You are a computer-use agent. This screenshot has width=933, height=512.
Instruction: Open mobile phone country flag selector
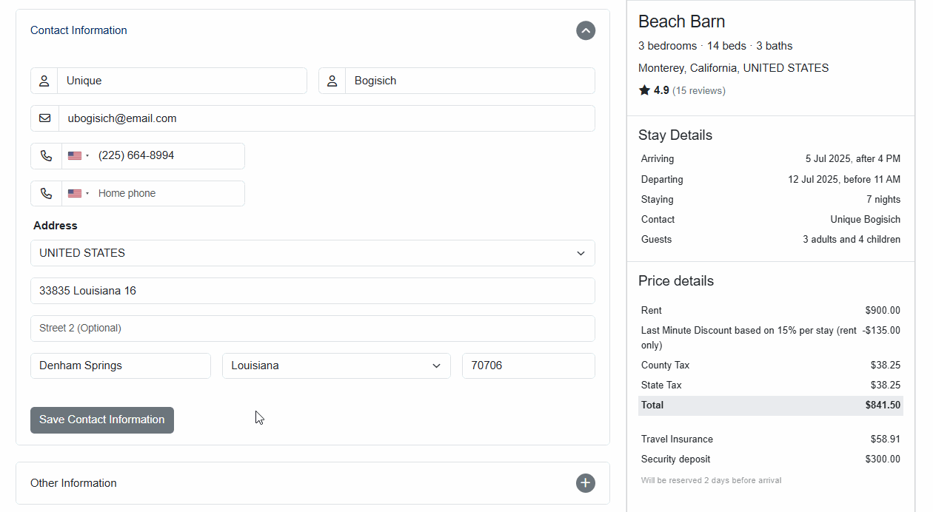[x=78, y=156]
